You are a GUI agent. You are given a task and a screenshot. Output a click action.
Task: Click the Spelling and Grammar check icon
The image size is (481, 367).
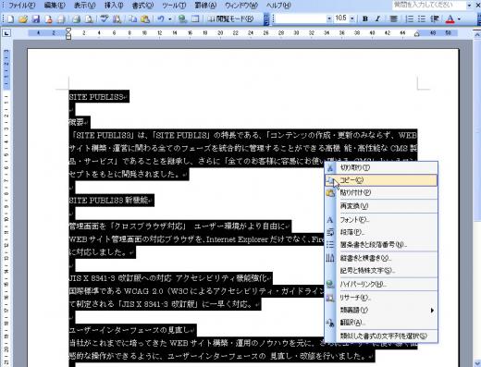pyautogui.click(x=104, y=19)
